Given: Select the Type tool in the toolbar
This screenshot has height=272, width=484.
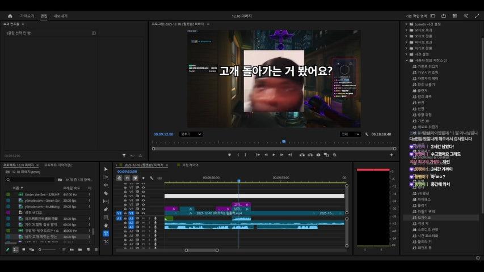Looking at the screenshot, I should [106, 233].
